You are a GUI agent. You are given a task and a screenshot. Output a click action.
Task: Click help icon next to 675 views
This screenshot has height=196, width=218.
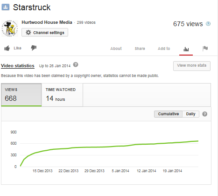pos(208,24)
